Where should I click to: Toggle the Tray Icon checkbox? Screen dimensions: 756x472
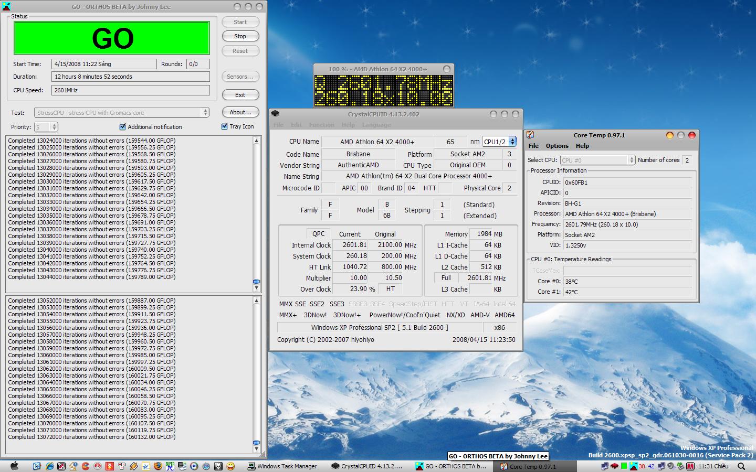click(x=225, y=126)
